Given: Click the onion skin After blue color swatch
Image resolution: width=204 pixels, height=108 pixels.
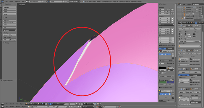Looking at the screenshot, I should [x=170, y=83].
